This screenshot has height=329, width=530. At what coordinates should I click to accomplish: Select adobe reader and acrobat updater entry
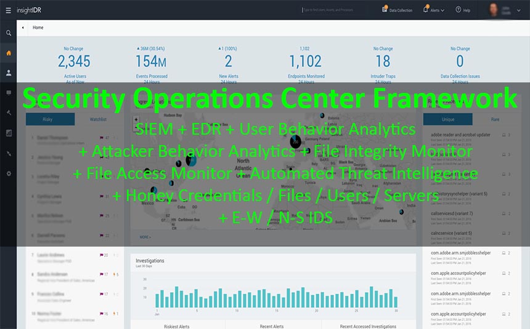click(x=460, y=135)
